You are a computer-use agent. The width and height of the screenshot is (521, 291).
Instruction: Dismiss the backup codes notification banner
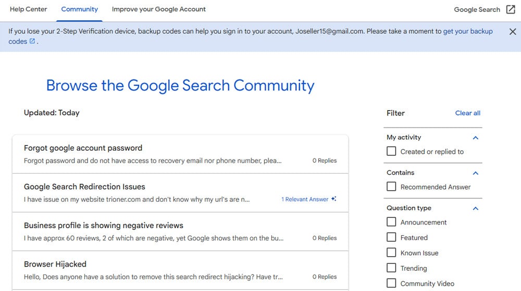pyautogui.click(x=513, y=32)
